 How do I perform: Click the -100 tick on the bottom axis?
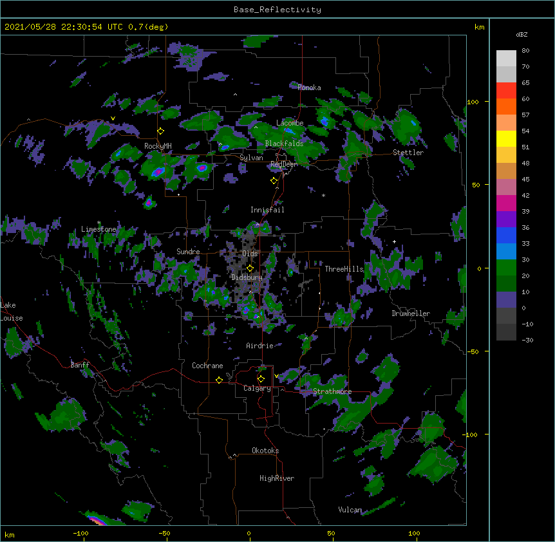(81, 533)
